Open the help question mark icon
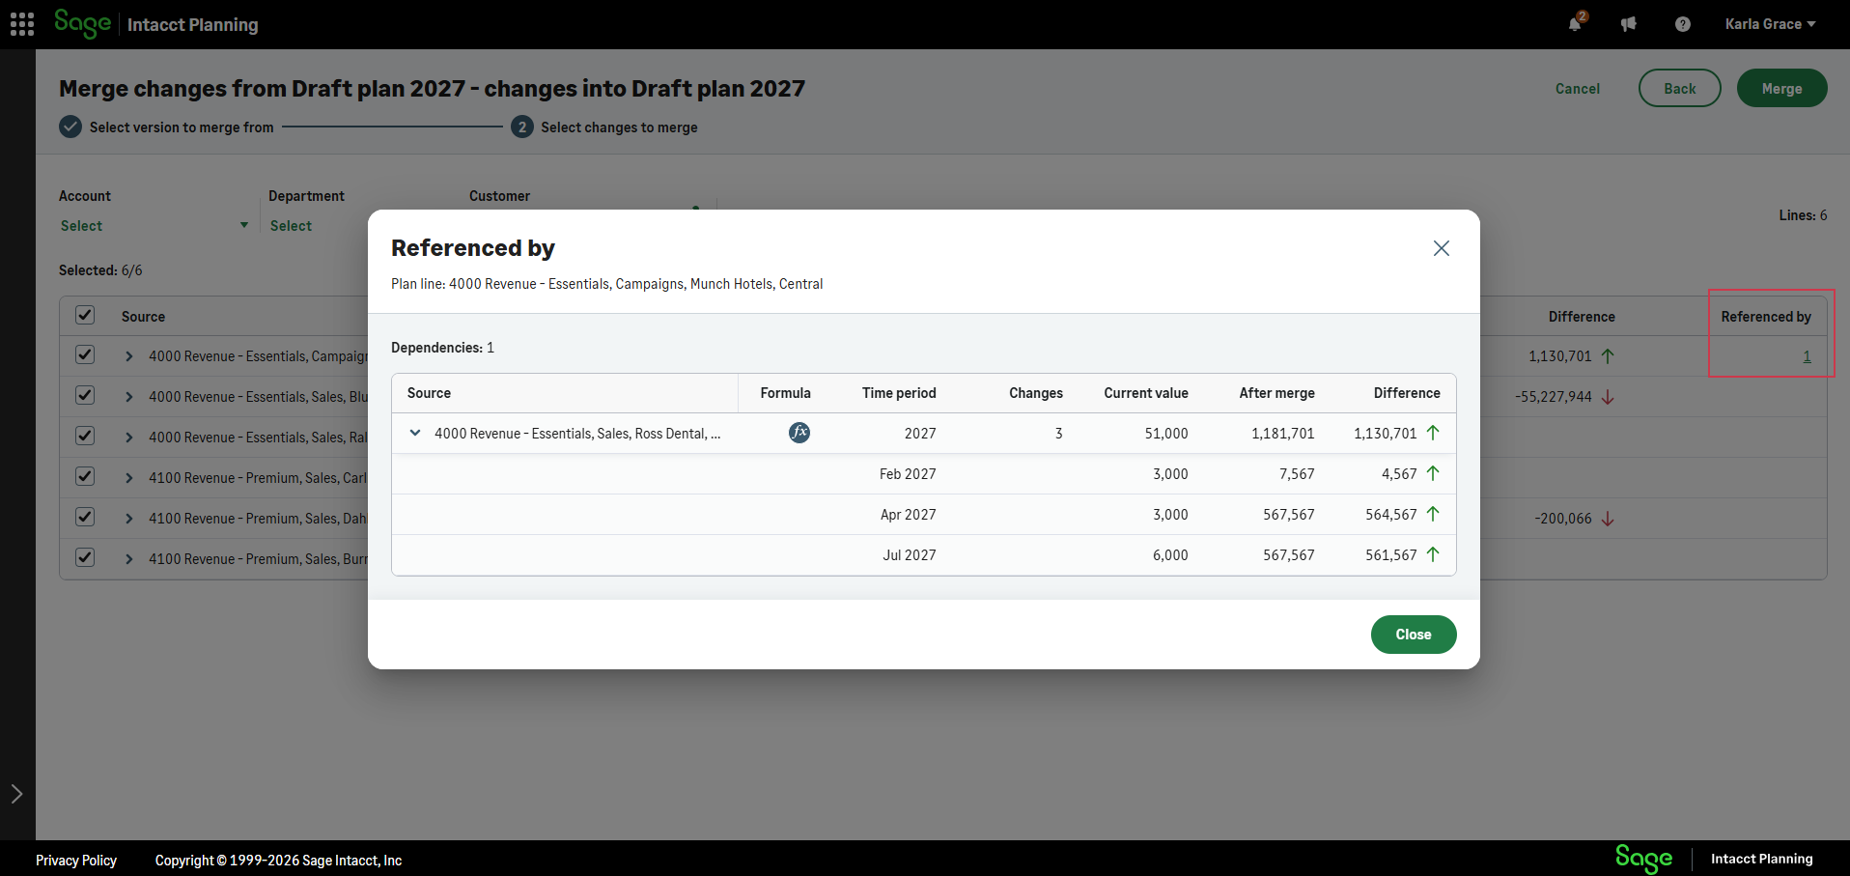The width and height of the screenshot is (1850, 876). pyautogui.click(x=1683, y=24)
